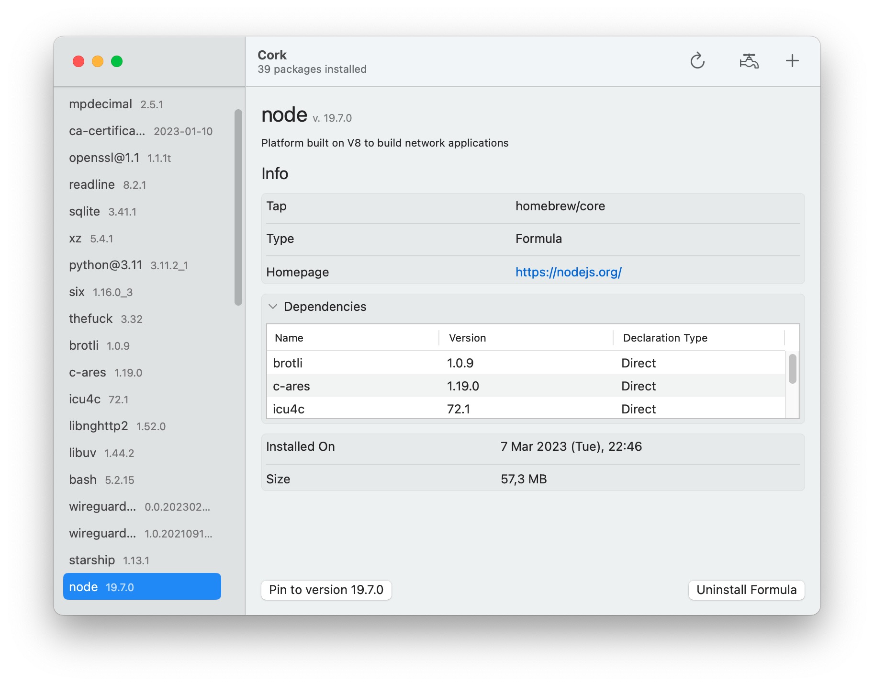
Task: Click the node description text
Action: (385, 143)
